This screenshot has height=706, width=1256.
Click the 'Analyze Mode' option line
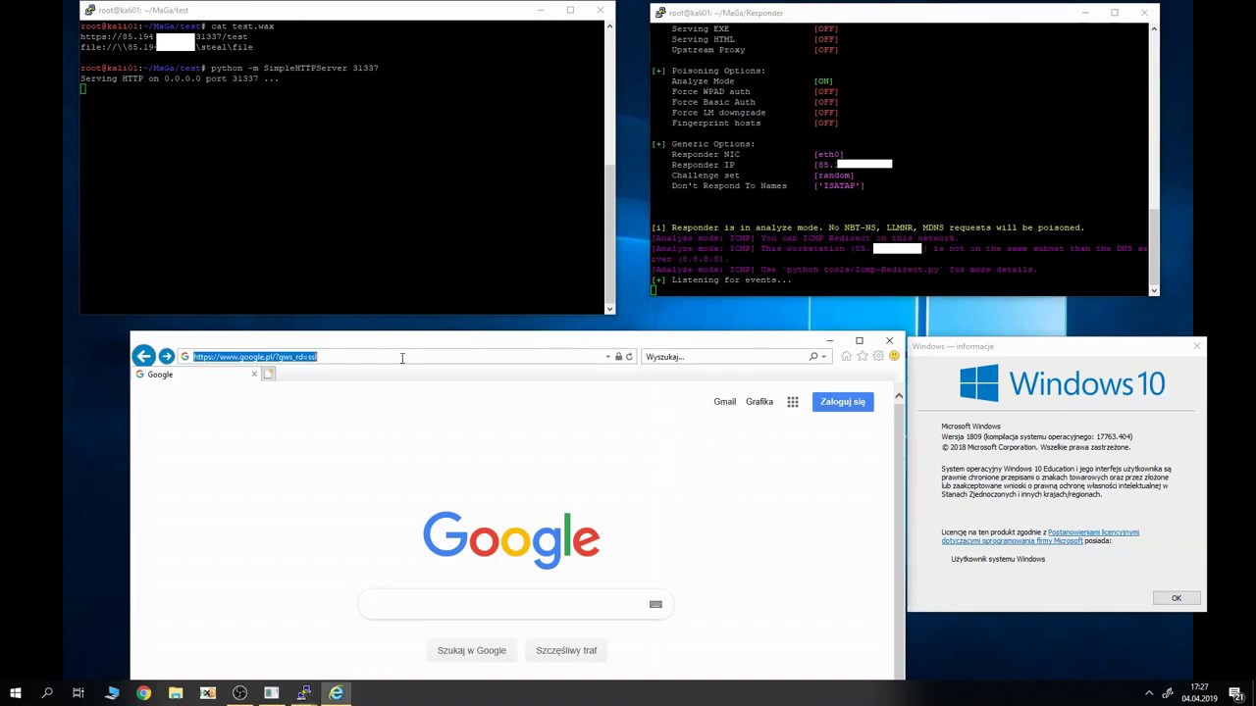[753, 81]
